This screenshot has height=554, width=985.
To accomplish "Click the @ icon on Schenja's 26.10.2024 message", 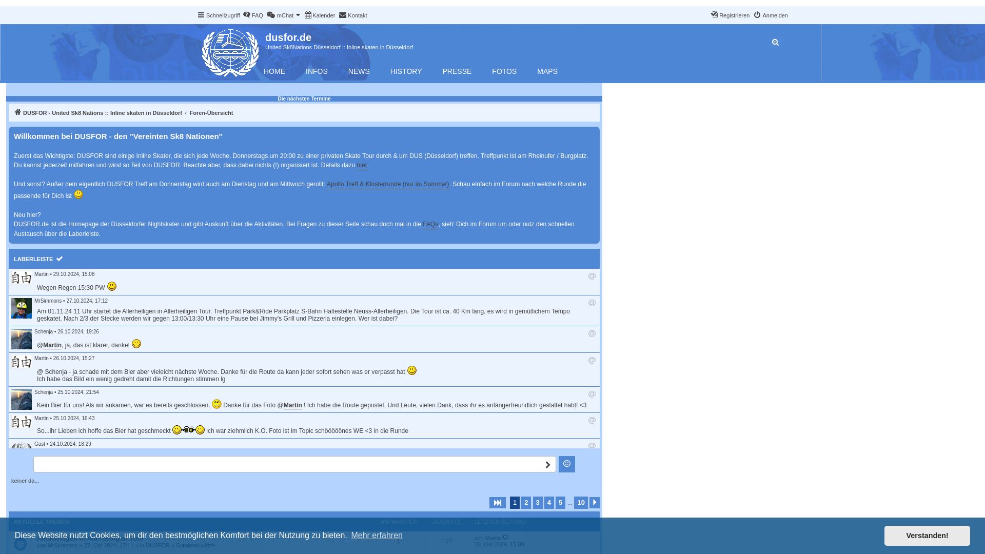I will pos(592,333).
